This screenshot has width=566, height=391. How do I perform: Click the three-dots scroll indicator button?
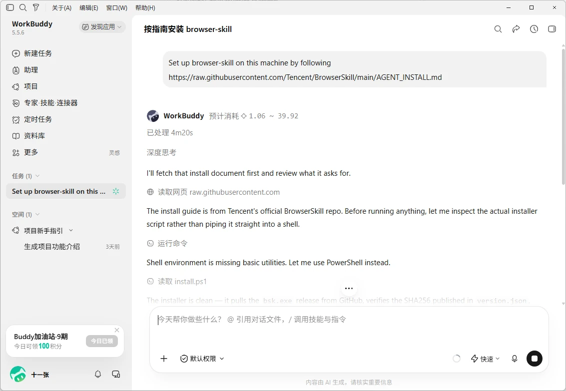[x=349, y=288]
